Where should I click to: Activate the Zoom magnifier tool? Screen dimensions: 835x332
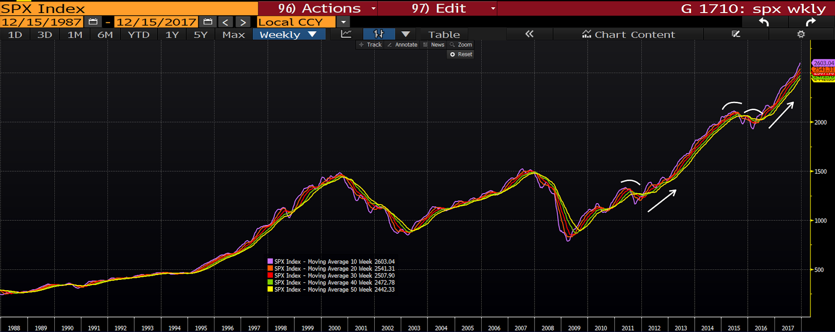[461, 45]
